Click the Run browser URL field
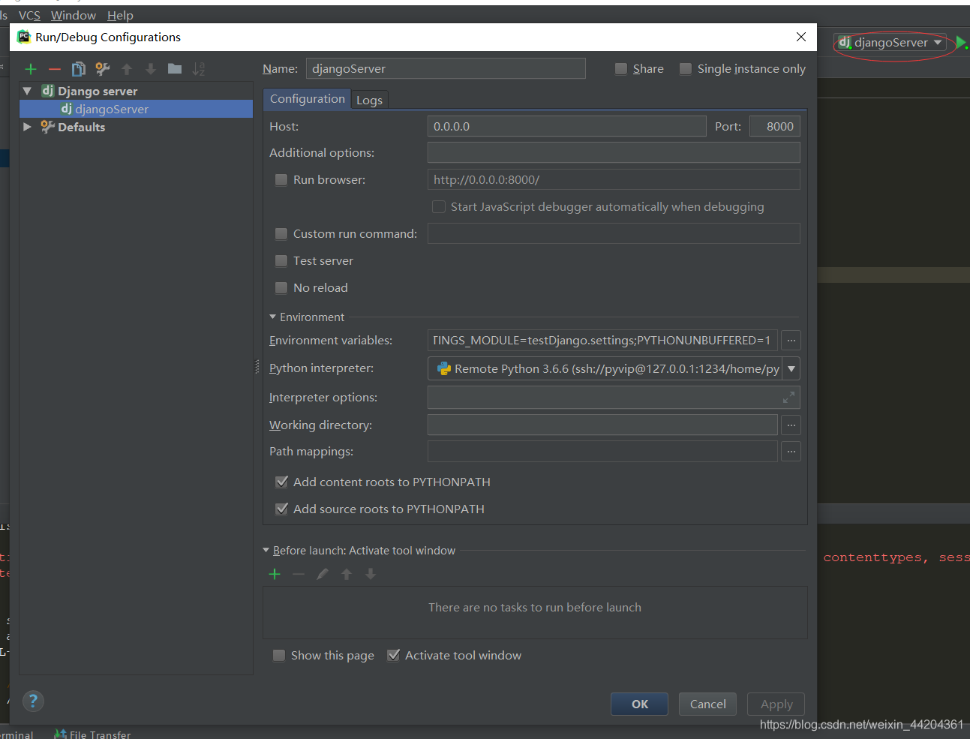Image resolution: width=970 pixels, height=739 pixels. [x=614, y=180]
